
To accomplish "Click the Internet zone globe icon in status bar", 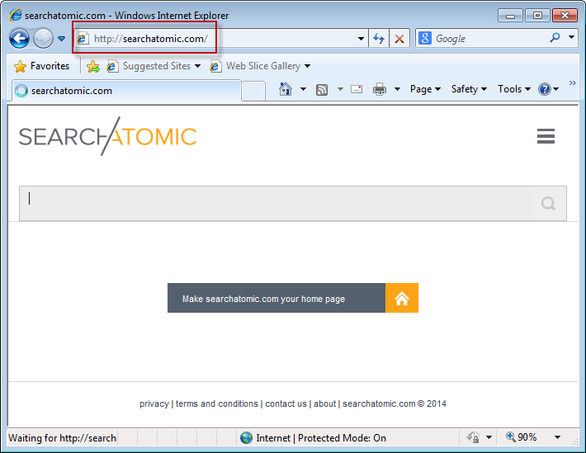I will [x=246, y=437].
